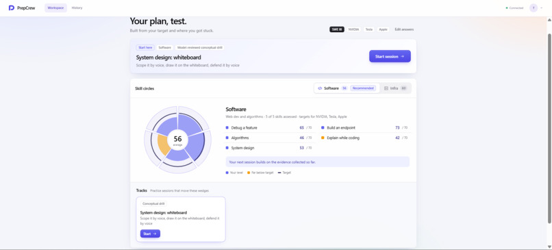Viewport: 552px width, 250px height.
Task: Click the Infra tab server icon
Action: [x=386, y=88]
